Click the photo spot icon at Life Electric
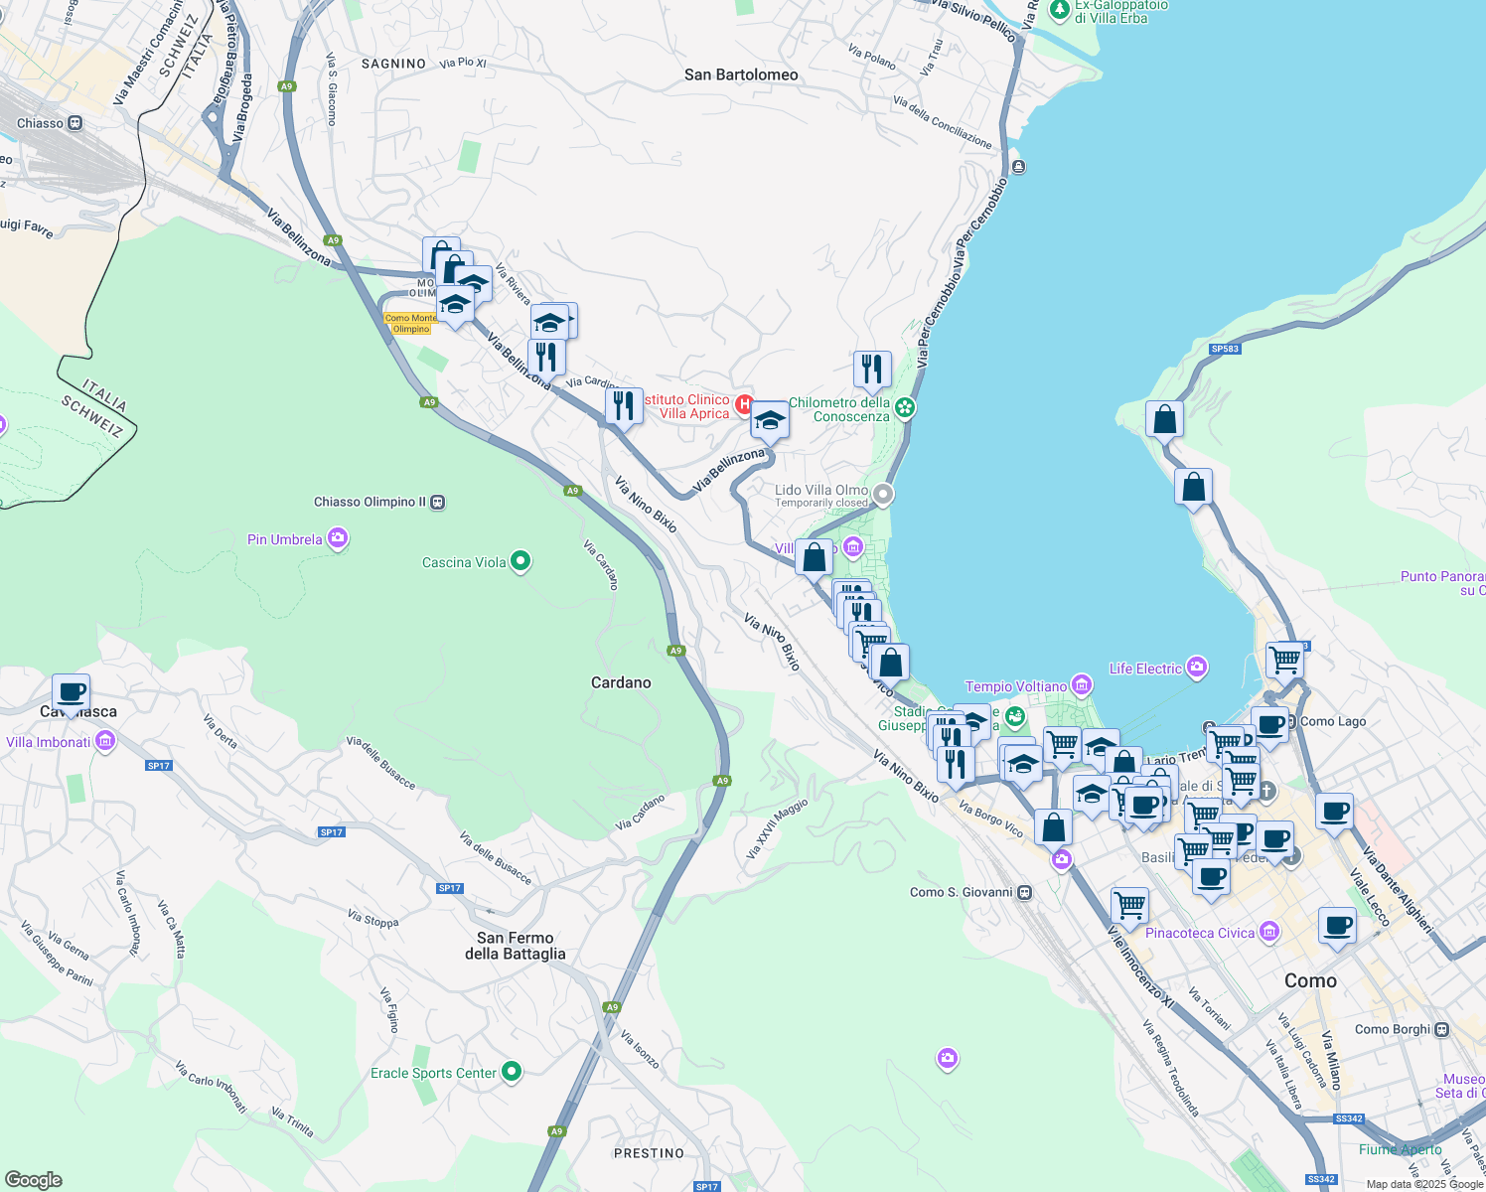Viewport: 1486px width, 1192px height. tap(1196, 669)
